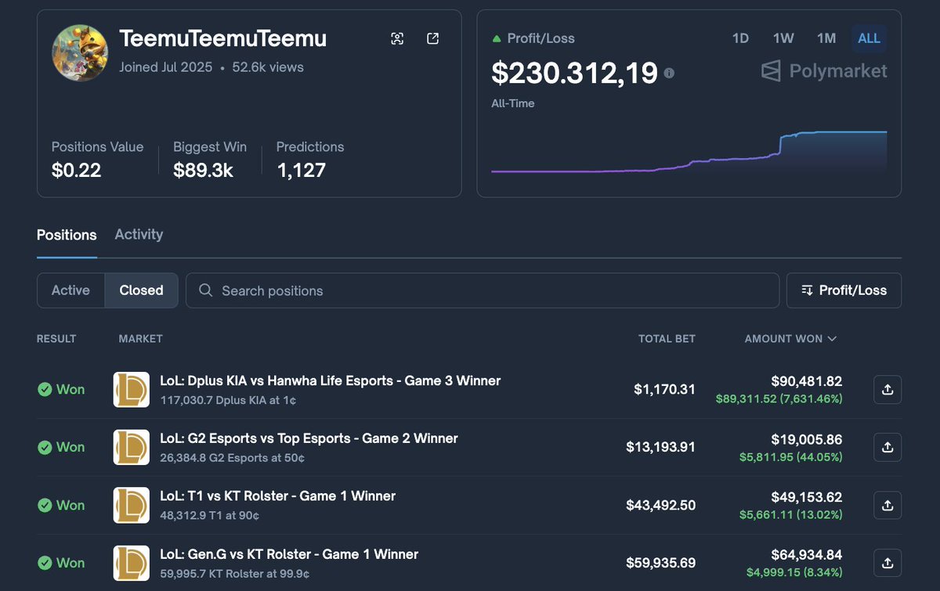
Task: Click the 59,995.7 KT Rolster at 99.9¢ text
Action: click(234, 574)
